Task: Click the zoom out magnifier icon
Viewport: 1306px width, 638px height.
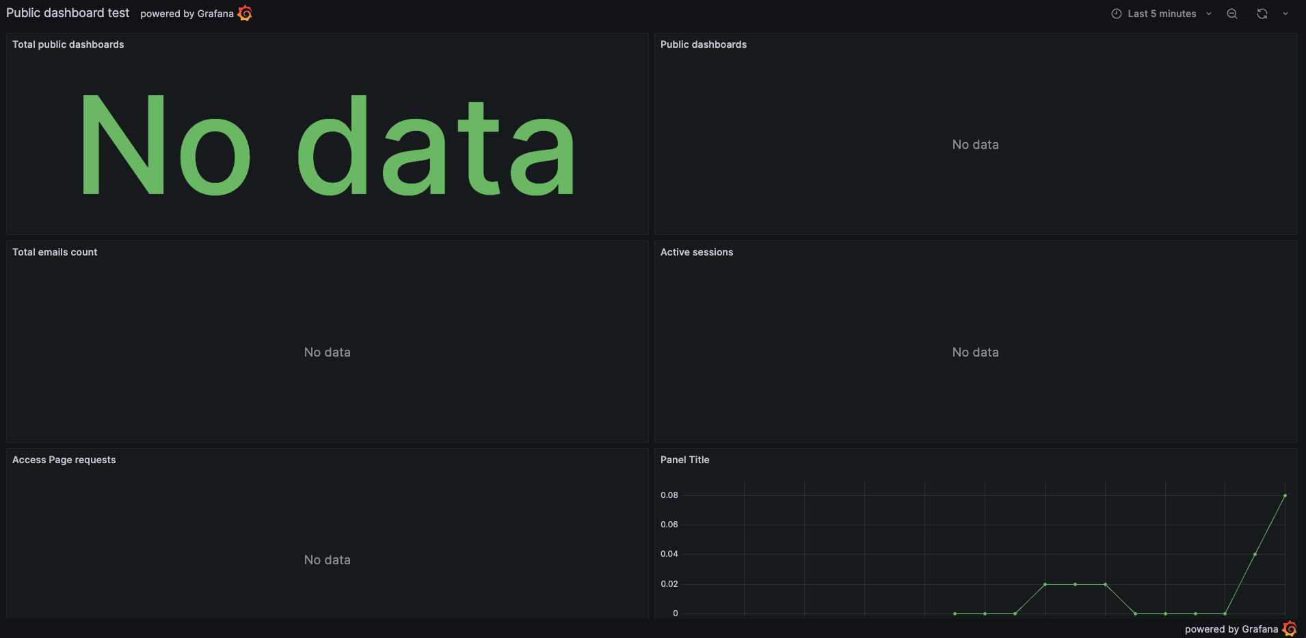Action: pos(1232,14)
